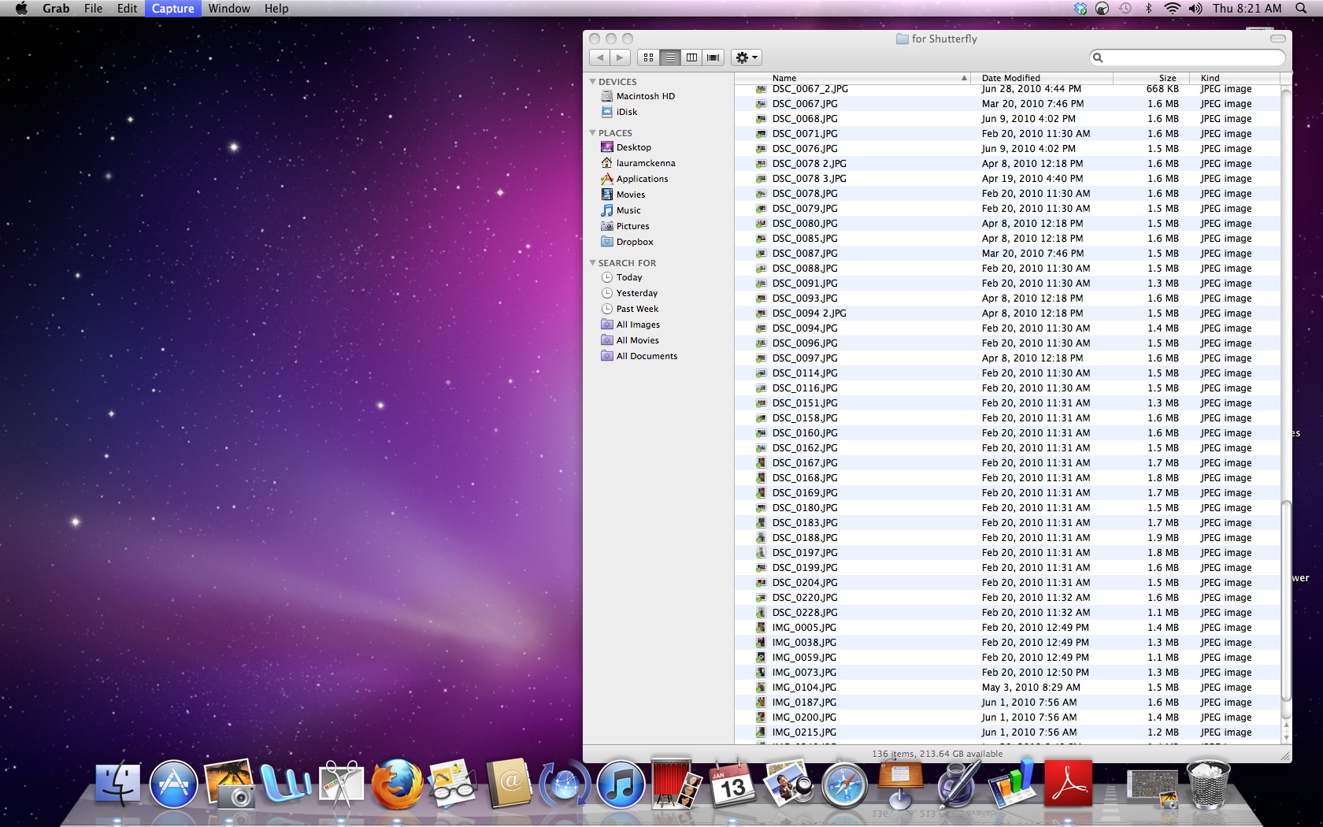1323x827 pixels.
Task: Collapse the SEARCH FOR sidebar section
Action: [x=592, y=263]
